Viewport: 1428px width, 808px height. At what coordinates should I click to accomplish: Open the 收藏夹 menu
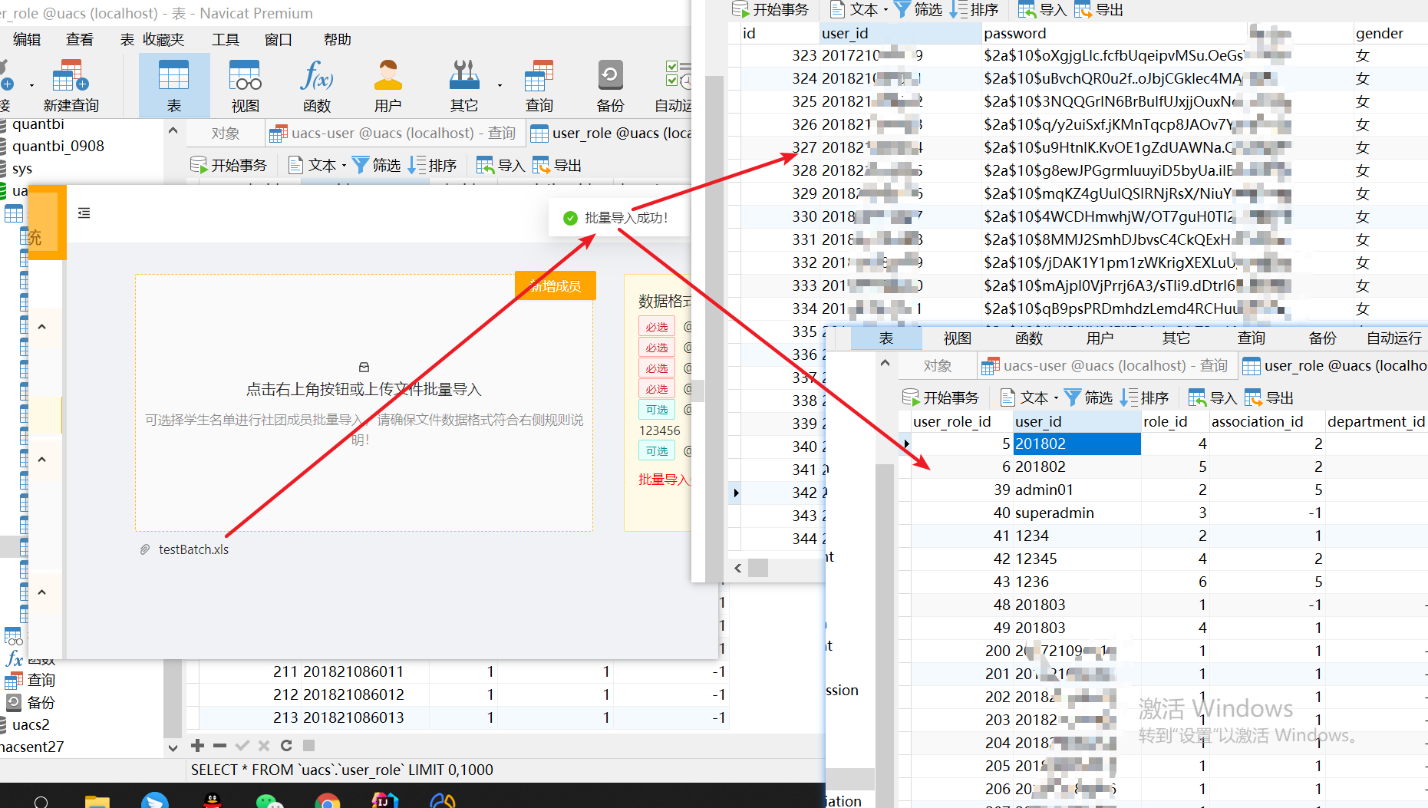(x=163, y=39)
